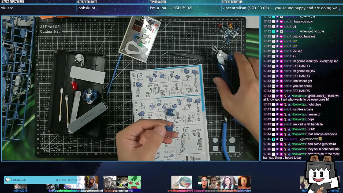
Task: Click the '@Ntwjvortex' mention in the 17:45 message
Action: tap(309, 139)
